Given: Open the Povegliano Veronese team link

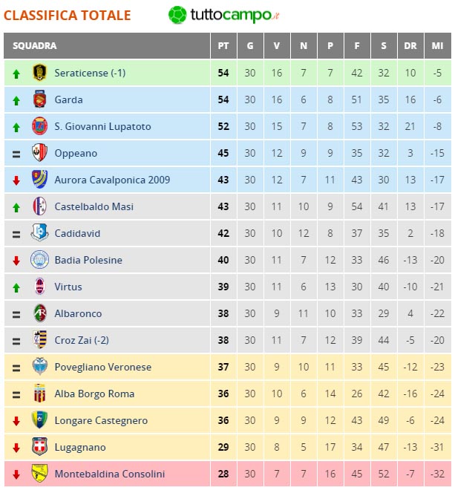Looking at the screenshot, I should (x=102, y=367).
